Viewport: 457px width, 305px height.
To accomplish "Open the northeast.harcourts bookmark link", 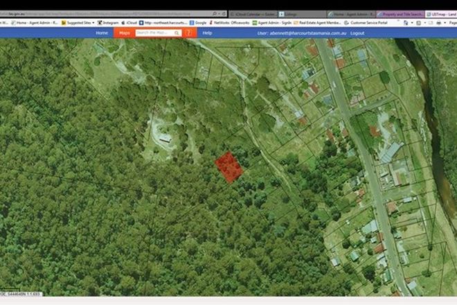I will 164,23.
